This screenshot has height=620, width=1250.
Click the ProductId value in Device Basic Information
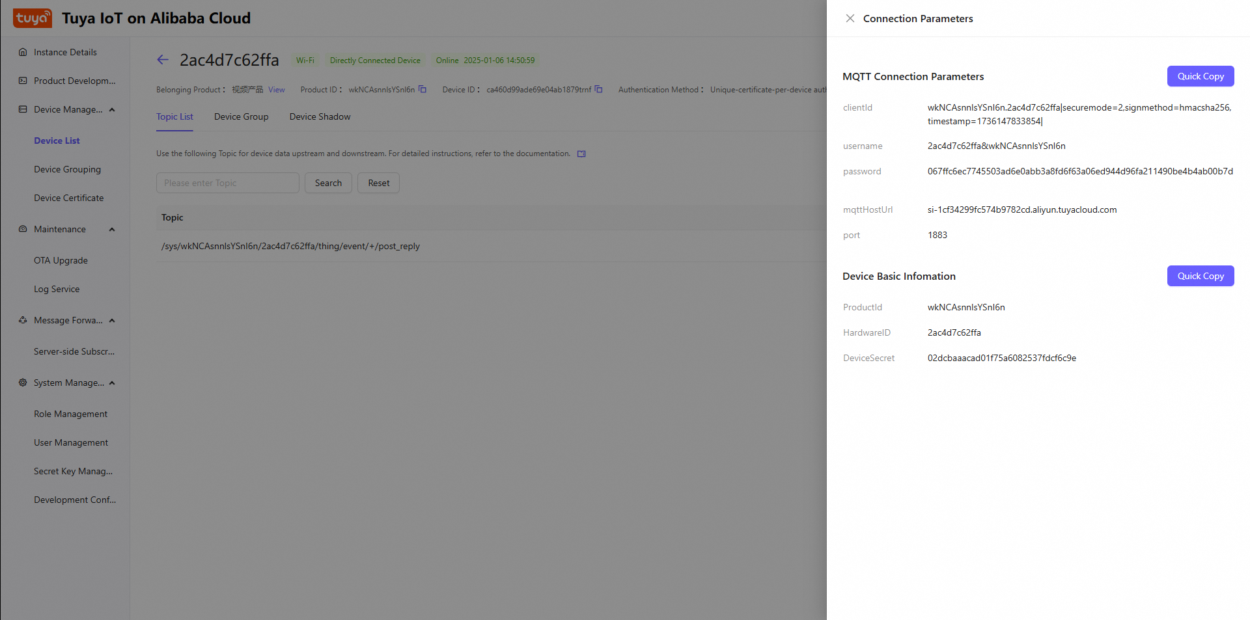(966, 307)
